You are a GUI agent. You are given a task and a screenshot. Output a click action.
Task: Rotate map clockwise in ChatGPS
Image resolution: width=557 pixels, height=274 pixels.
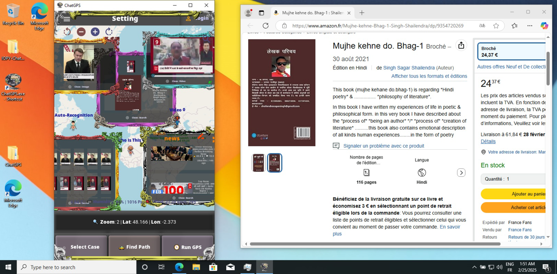(x=109, y=32)
